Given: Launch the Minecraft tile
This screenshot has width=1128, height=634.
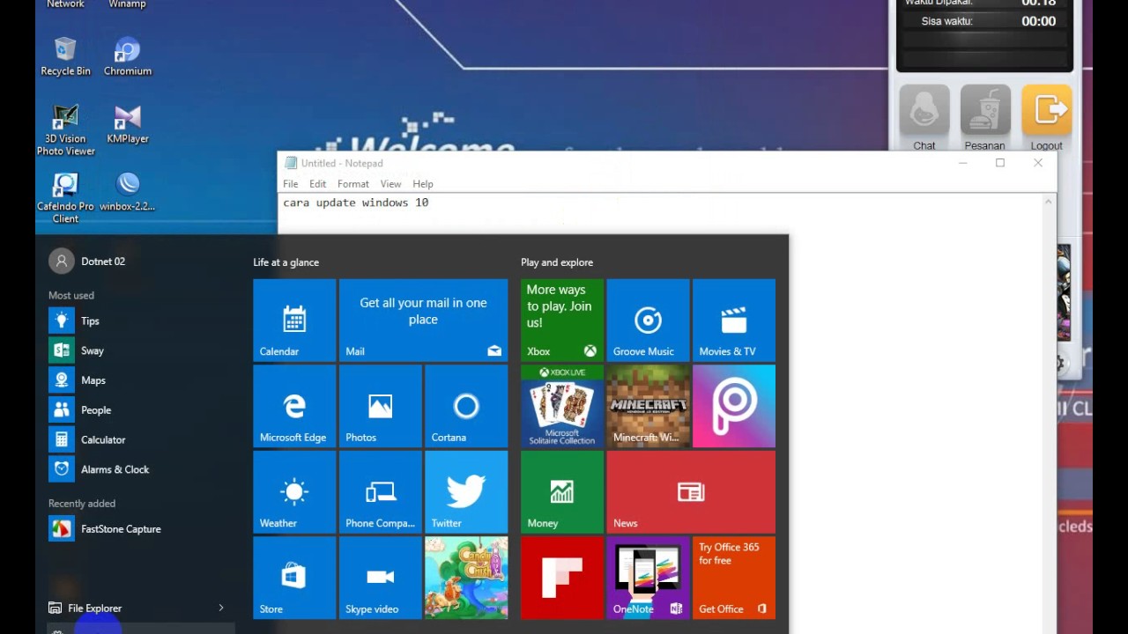Looking at the screenshot, I should pyautogui.click(x=648, y=406).
